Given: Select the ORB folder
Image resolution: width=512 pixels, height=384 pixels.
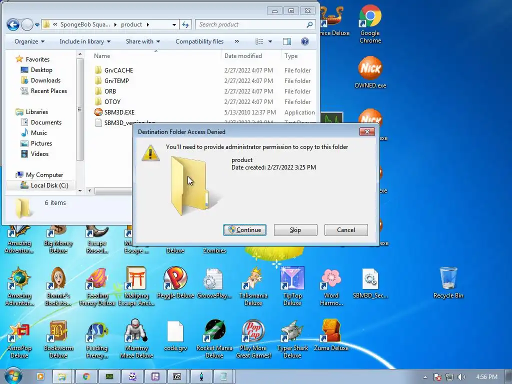Looking at the screenshot, I should [x=110, y=91].
